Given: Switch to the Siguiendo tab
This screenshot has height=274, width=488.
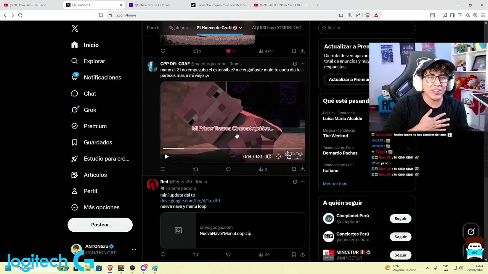Looking at the screenshot, I should 178,28.
